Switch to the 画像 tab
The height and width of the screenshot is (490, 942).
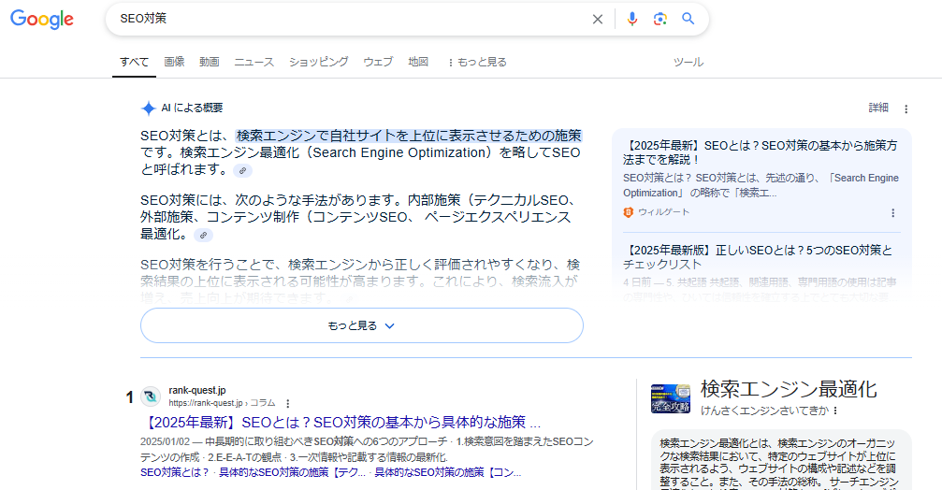[x=174, y=62]
